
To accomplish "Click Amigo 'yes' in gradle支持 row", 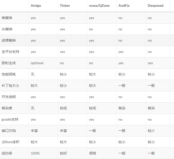I will tap(33, 120).
